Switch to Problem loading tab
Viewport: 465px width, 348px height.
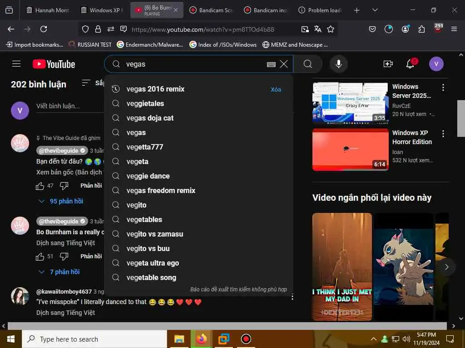point(320,10)
